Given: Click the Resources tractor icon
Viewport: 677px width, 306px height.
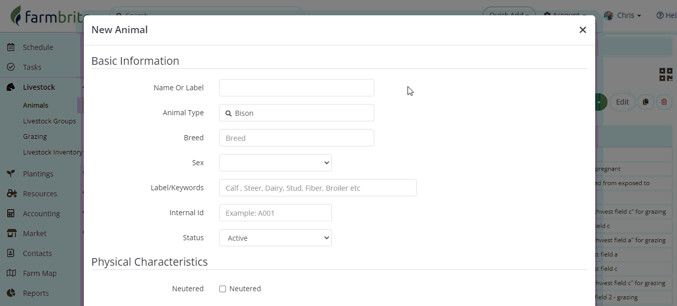Looking at the screenshot, I should tap(11, 193).
